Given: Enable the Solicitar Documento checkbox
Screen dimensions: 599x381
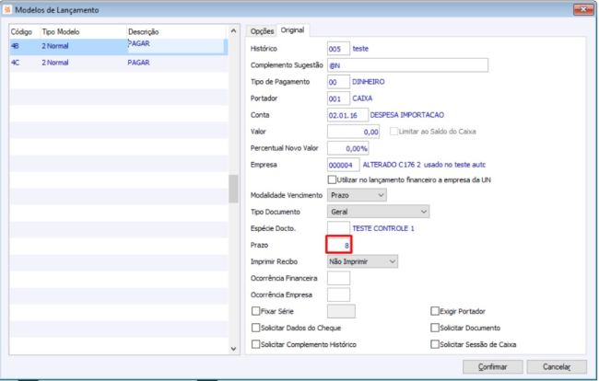Looking at the screenshot, I should [x=435, y=328].
